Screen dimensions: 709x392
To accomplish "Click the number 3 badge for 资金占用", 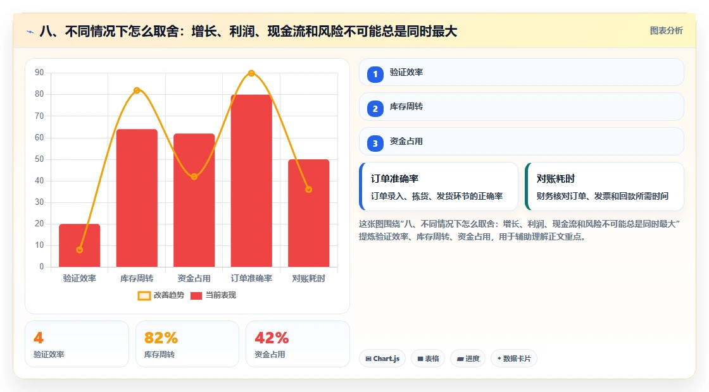I will click(375, 143).
